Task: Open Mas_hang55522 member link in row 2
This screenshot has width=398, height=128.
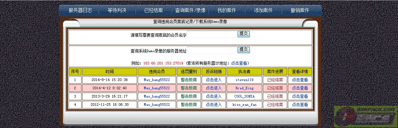Action: pos(157,88)
